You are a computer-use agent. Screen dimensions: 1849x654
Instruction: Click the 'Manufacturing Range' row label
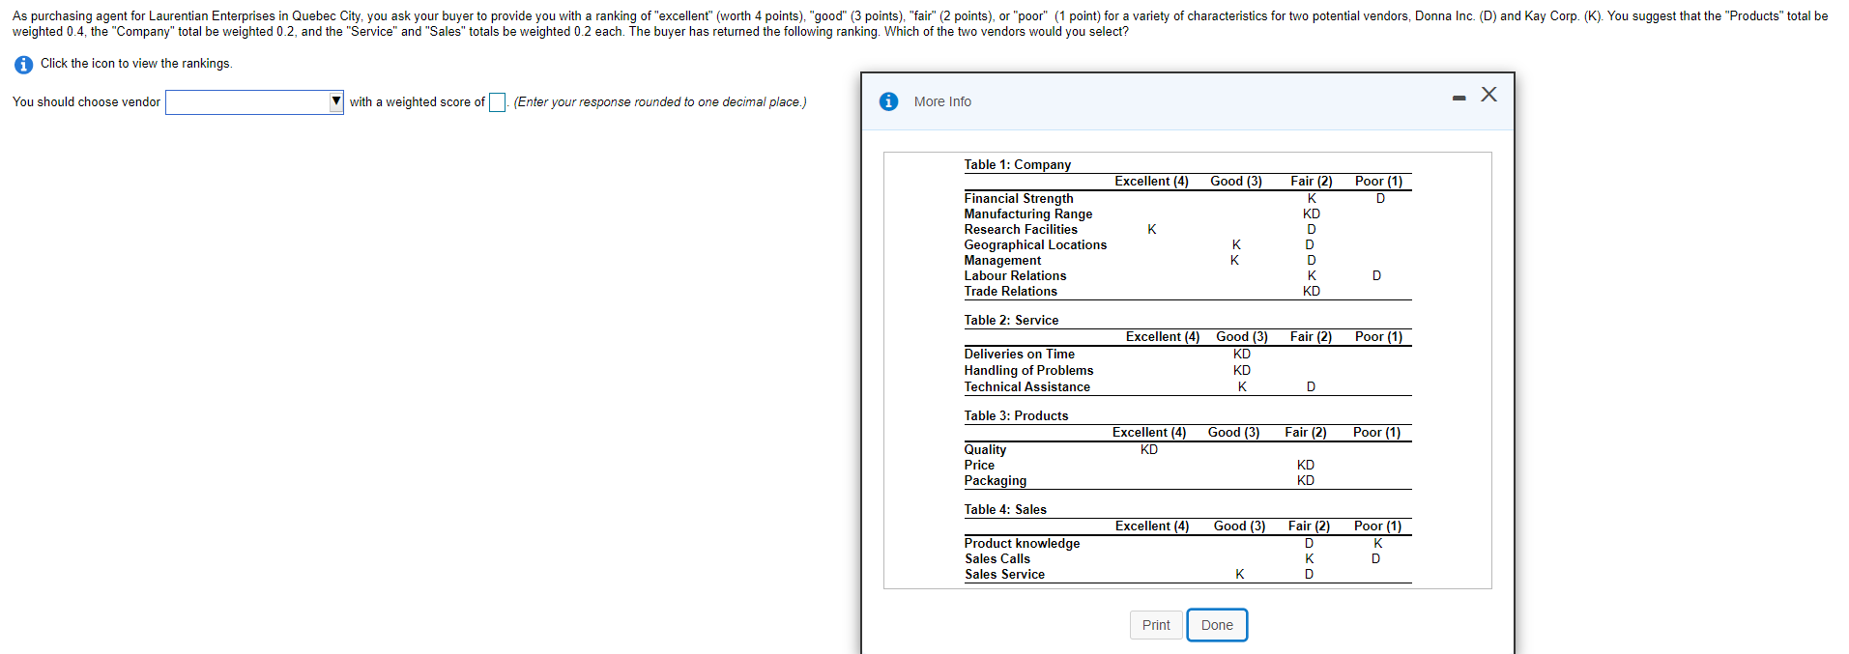[1028, 214]
